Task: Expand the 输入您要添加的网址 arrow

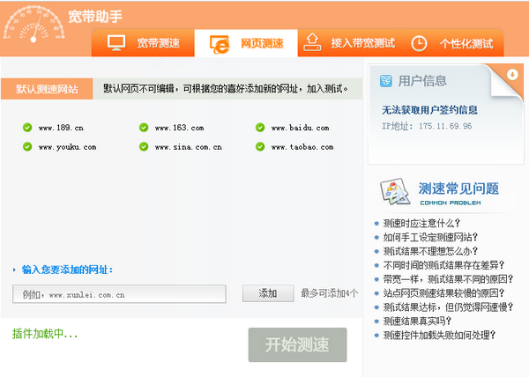Action: click(x=14, y=270)
